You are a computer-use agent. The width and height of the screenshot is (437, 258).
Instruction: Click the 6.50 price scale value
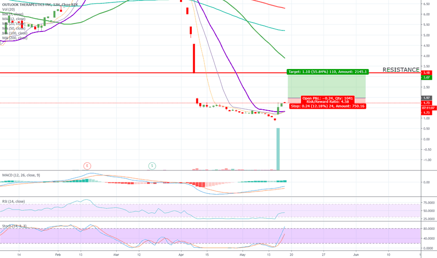426,4
